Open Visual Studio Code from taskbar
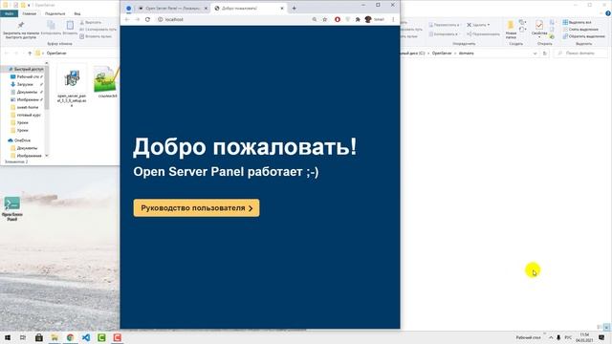Viewport: 612px width, 344px height. tap(86, 337)
